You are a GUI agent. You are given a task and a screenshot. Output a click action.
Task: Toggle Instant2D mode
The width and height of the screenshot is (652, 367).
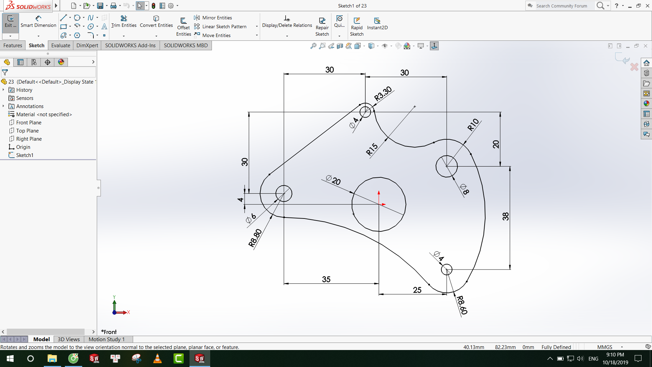(x=377, y=23)
